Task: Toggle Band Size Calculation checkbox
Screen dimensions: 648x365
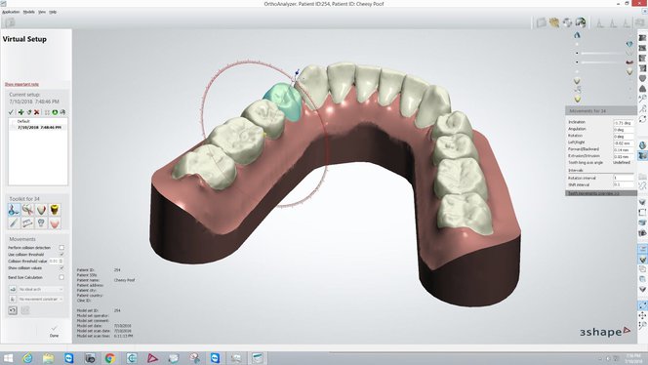Action: (61, 277)
